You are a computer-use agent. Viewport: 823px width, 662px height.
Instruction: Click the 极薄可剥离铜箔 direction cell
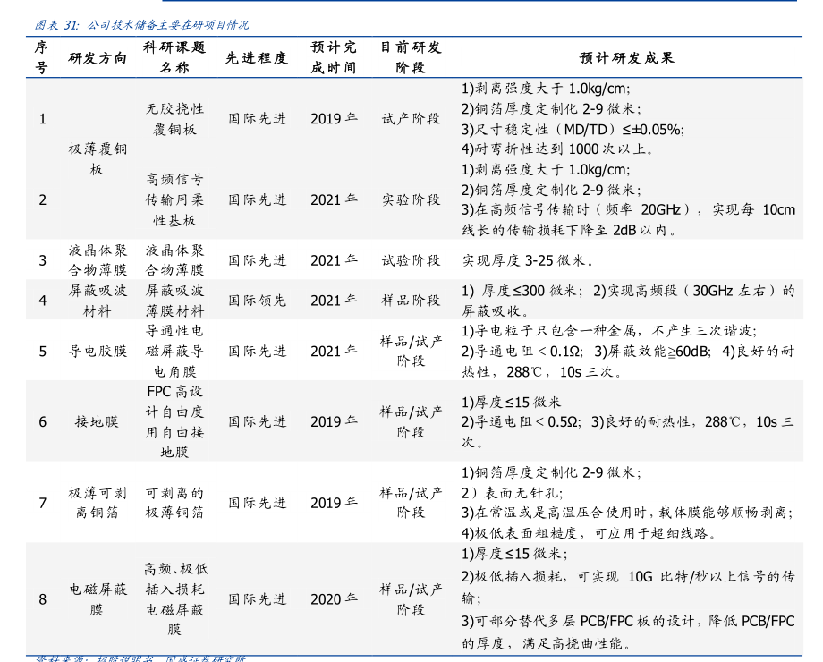point(98,503)
